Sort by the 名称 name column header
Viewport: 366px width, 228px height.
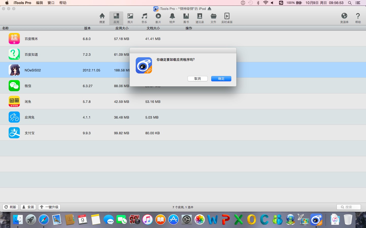(6, 28)
